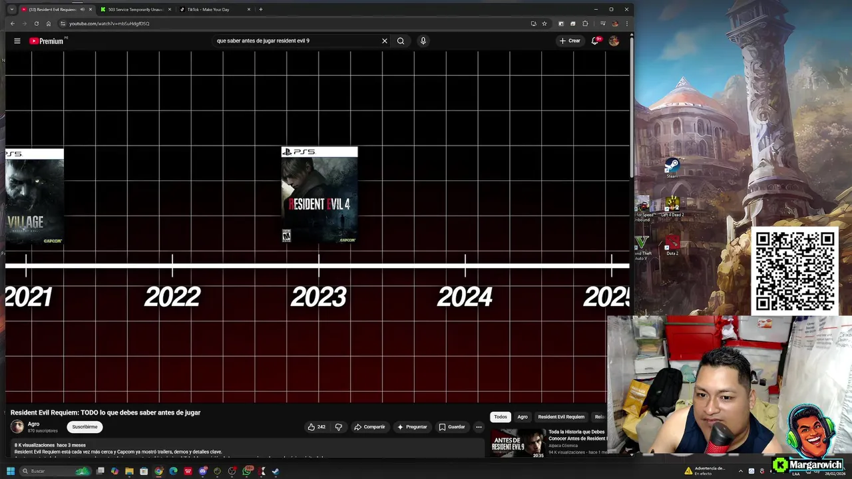The image size is (852, 479).
Task: Go back in browser history
Action: click(12, 23)
